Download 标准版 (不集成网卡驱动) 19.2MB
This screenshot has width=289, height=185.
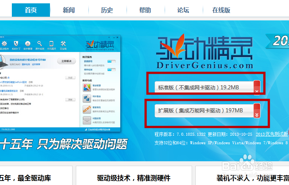pyautogui.click(x=207, y=87)
